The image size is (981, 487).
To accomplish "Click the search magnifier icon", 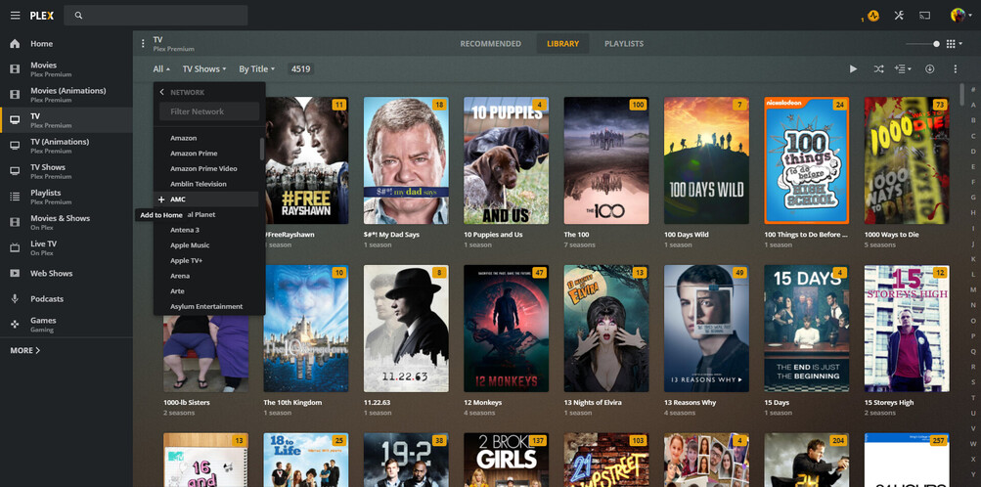I will 78,16.
